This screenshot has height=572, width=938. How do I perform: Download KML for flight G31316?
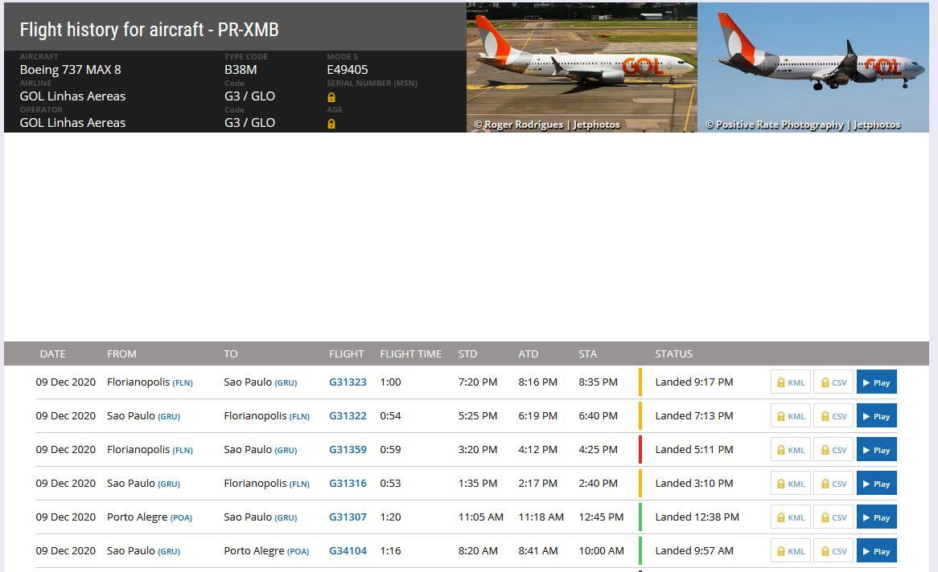pyautogui.click(x=791, y=484)
